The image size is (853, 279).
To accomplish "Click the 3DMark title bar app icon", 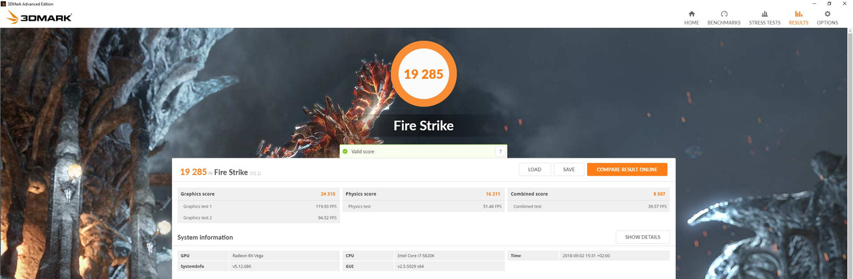I will pyautogui.click(x=3, y=3).
